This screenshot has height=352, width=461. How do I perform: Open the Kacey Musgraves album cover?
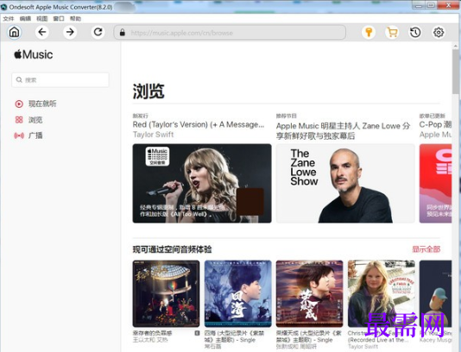click(435, 293)
